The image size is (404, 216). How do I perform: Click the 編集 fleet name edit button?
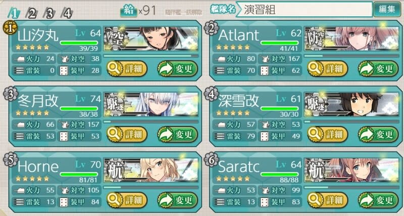[x=387, y=9]
